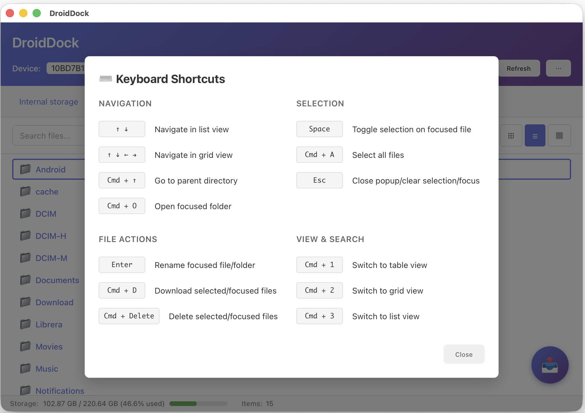Viewport: 585px width, 413px height.
Task: Click the Internal storage breadcrumb
Action: pos(49,102)
